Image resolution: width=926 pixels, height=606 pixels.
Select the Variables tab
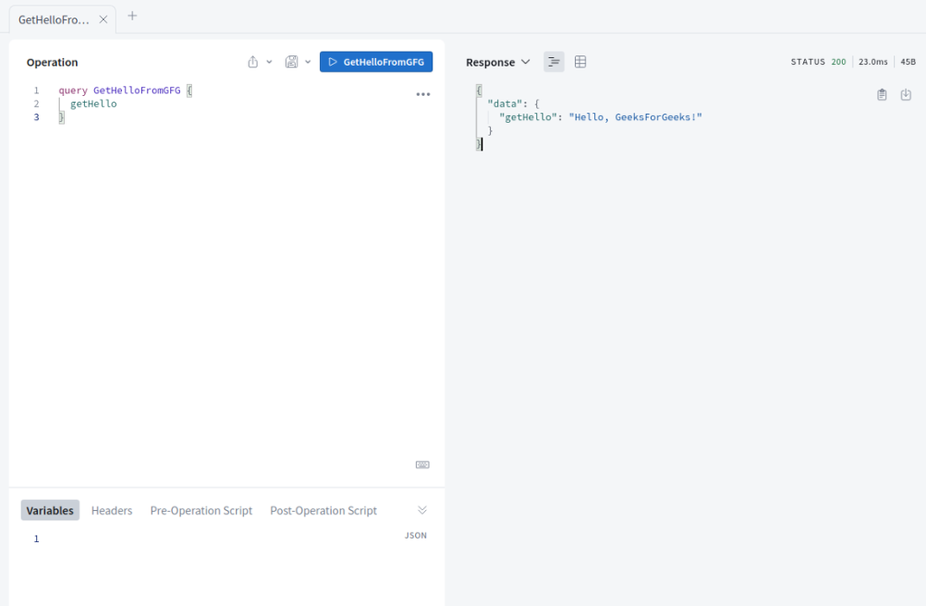point(50,510)
